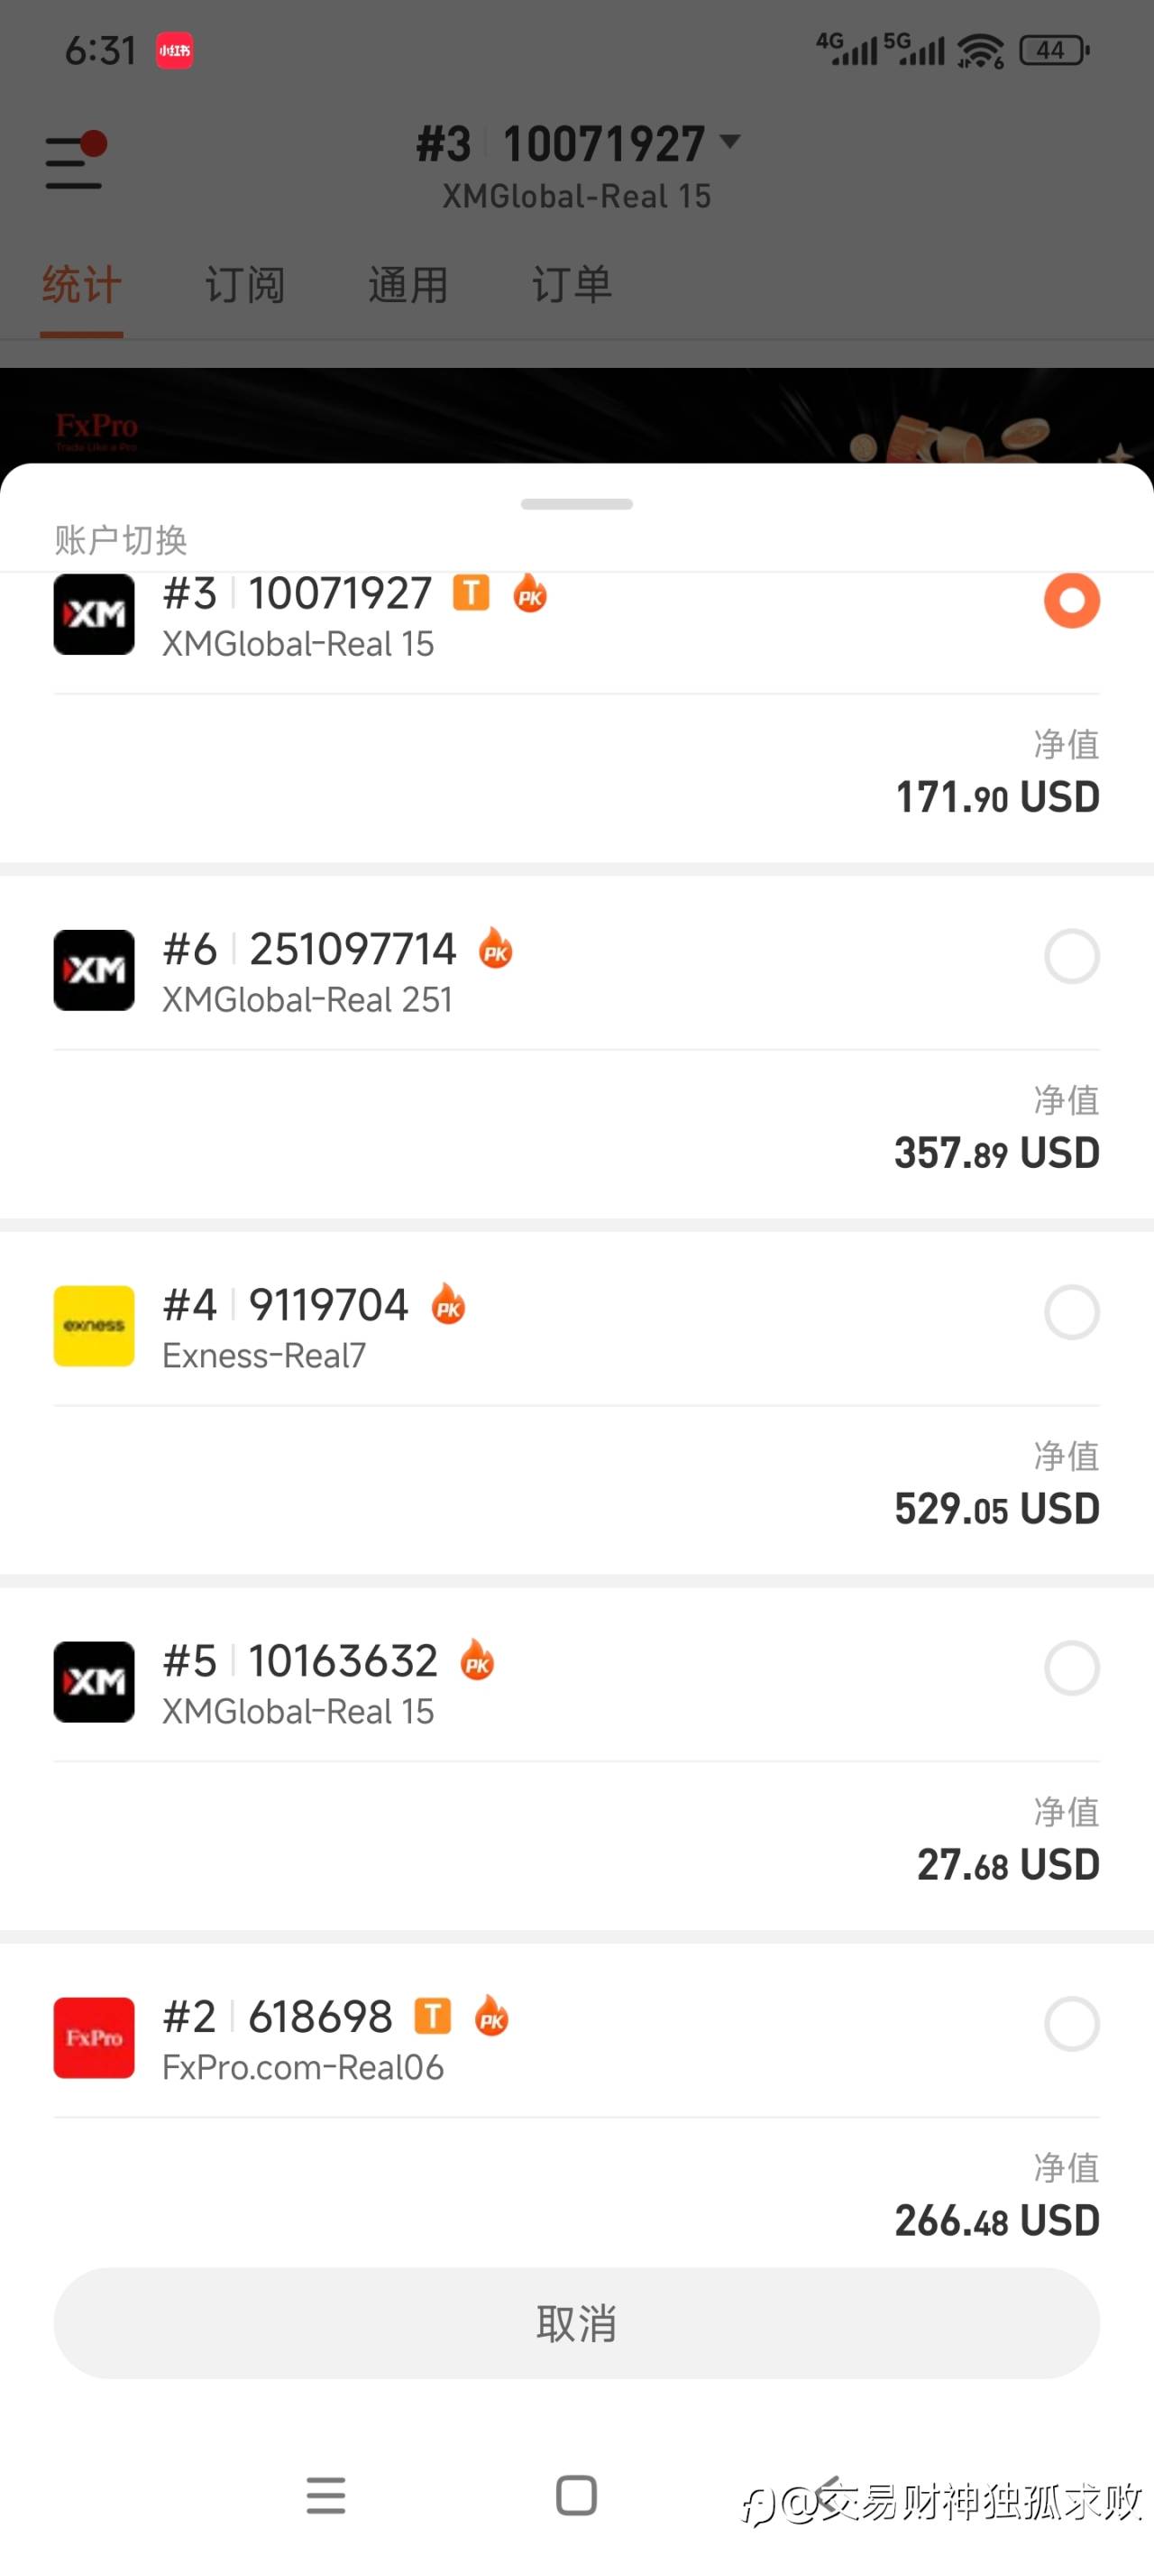The width and height of the screenshot is (1154, 2565).
Task: Click the FxPro logo for account #2
Action: [x=94, y=2037]
